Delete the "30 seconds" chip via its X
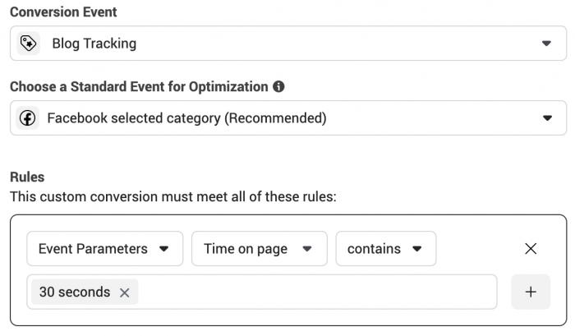 tap(125, 292)
